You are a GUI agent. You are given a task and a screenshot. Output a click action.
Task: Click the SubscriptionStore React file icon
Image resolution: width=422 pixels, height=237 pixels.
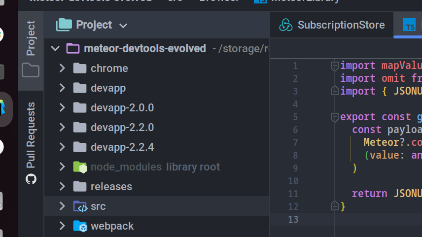(x=286, y=25)
